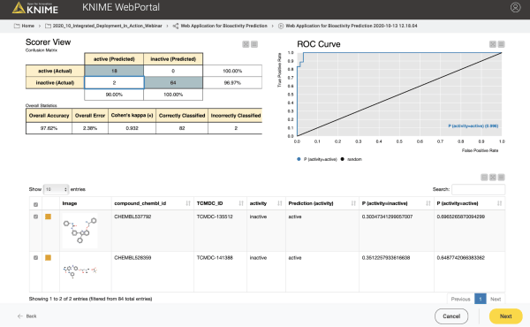Click the Previous pagination button
This screenshot has height=327, width=530.
[461, 299]
